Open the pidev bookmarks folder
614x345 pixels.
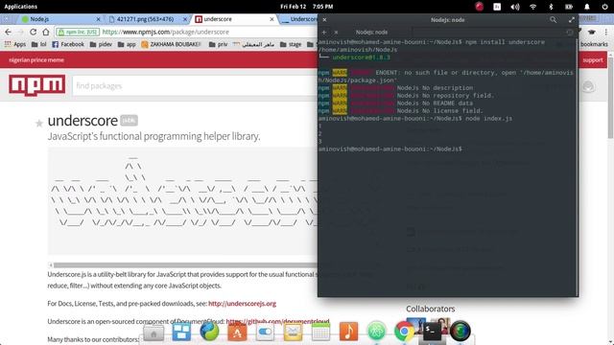pyautogui.click(x=101, y=45)
